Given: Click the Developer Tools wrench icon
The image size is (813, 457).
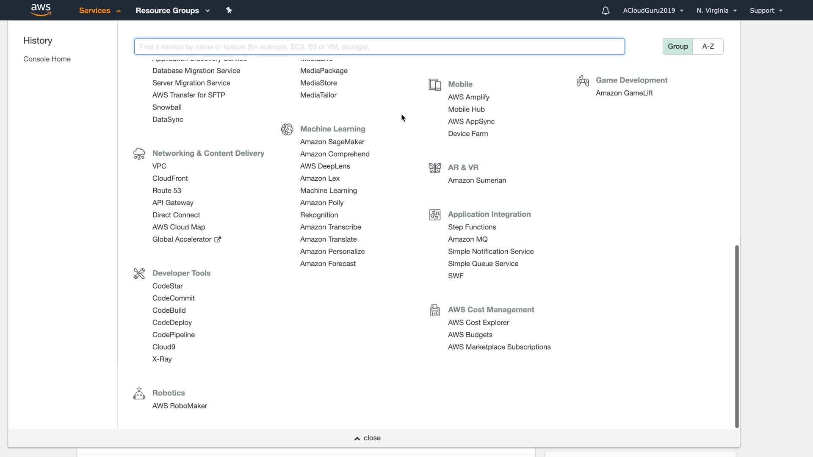Looking at the screenshot, I should [x=139, y=273].
